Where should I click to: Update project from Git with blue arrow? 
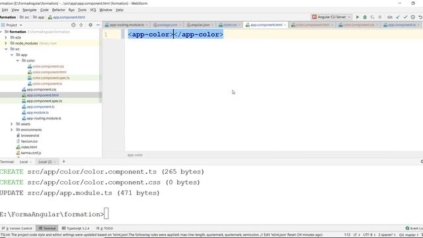[x=398, y=17]
